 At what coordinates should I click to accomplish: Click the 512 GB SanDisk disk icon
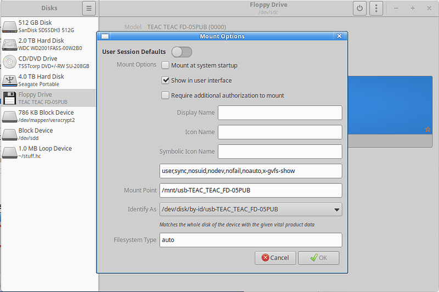[x=10, y=26]
